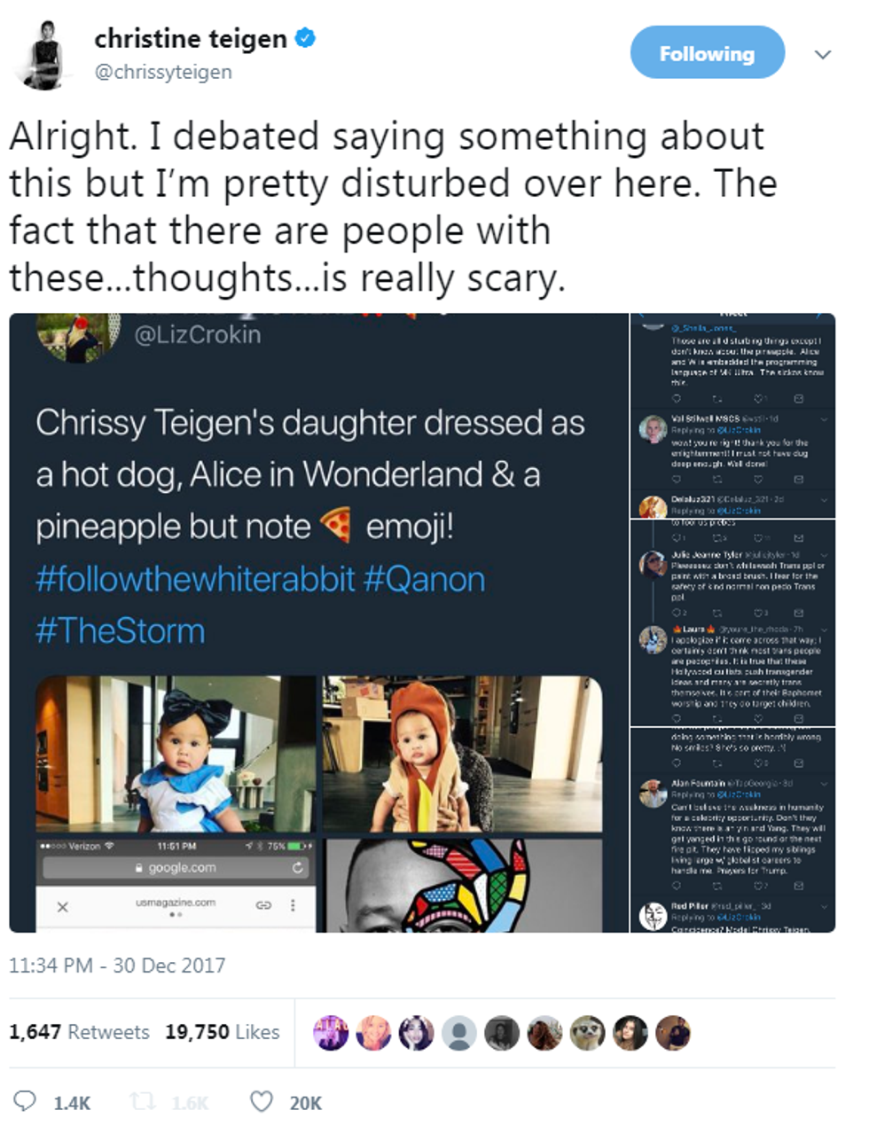The height and width of the screenshot is (1126, 869).
Task: Open the 19,750 Likes list
Action: 222,1032
